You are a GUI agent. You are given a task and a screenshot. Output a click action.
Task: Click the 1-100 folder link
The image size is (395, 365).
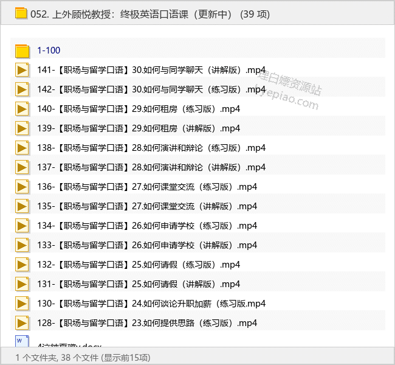click(x=49, y=50)
